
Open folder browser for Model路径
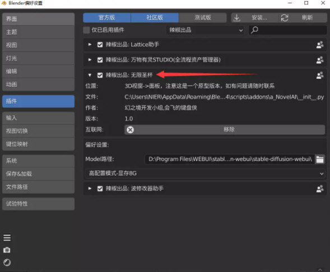click(320, 159)
